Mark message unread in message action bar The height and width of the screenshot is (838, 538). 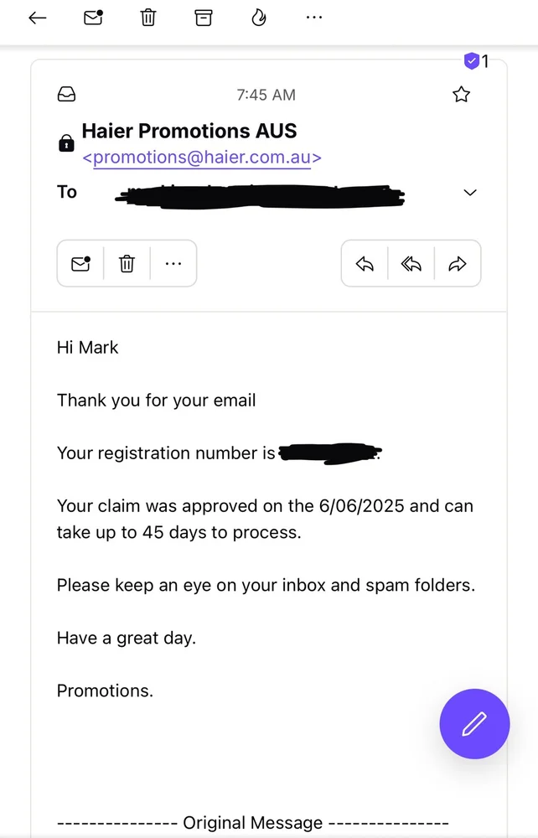[80, 264]
